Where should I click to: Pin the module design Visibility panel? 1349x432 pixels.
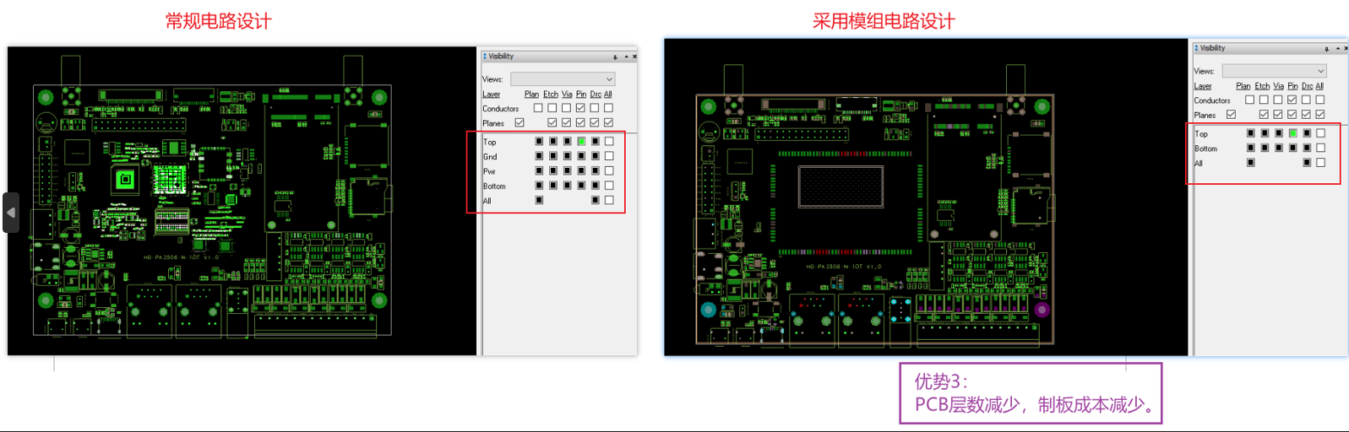[1327, 48]
